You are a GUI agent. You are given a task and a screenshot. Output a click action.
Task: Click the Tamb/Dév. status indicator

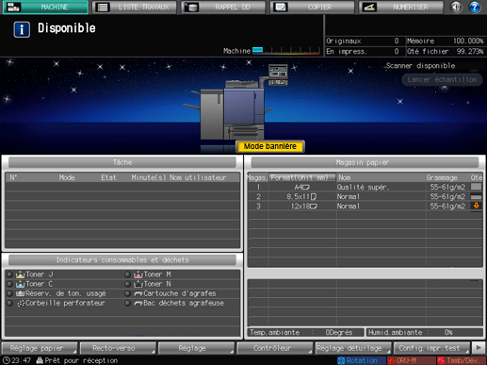click(461, 360)
